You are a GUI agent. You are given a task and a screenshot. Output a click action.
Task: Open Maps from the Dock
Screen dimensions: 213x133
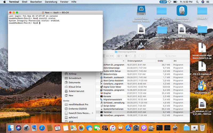[73, 128]
